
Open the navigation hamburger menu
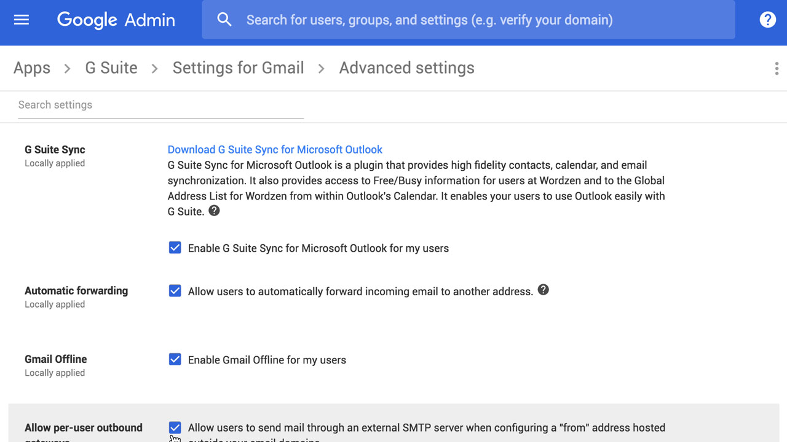pos(21,19)
